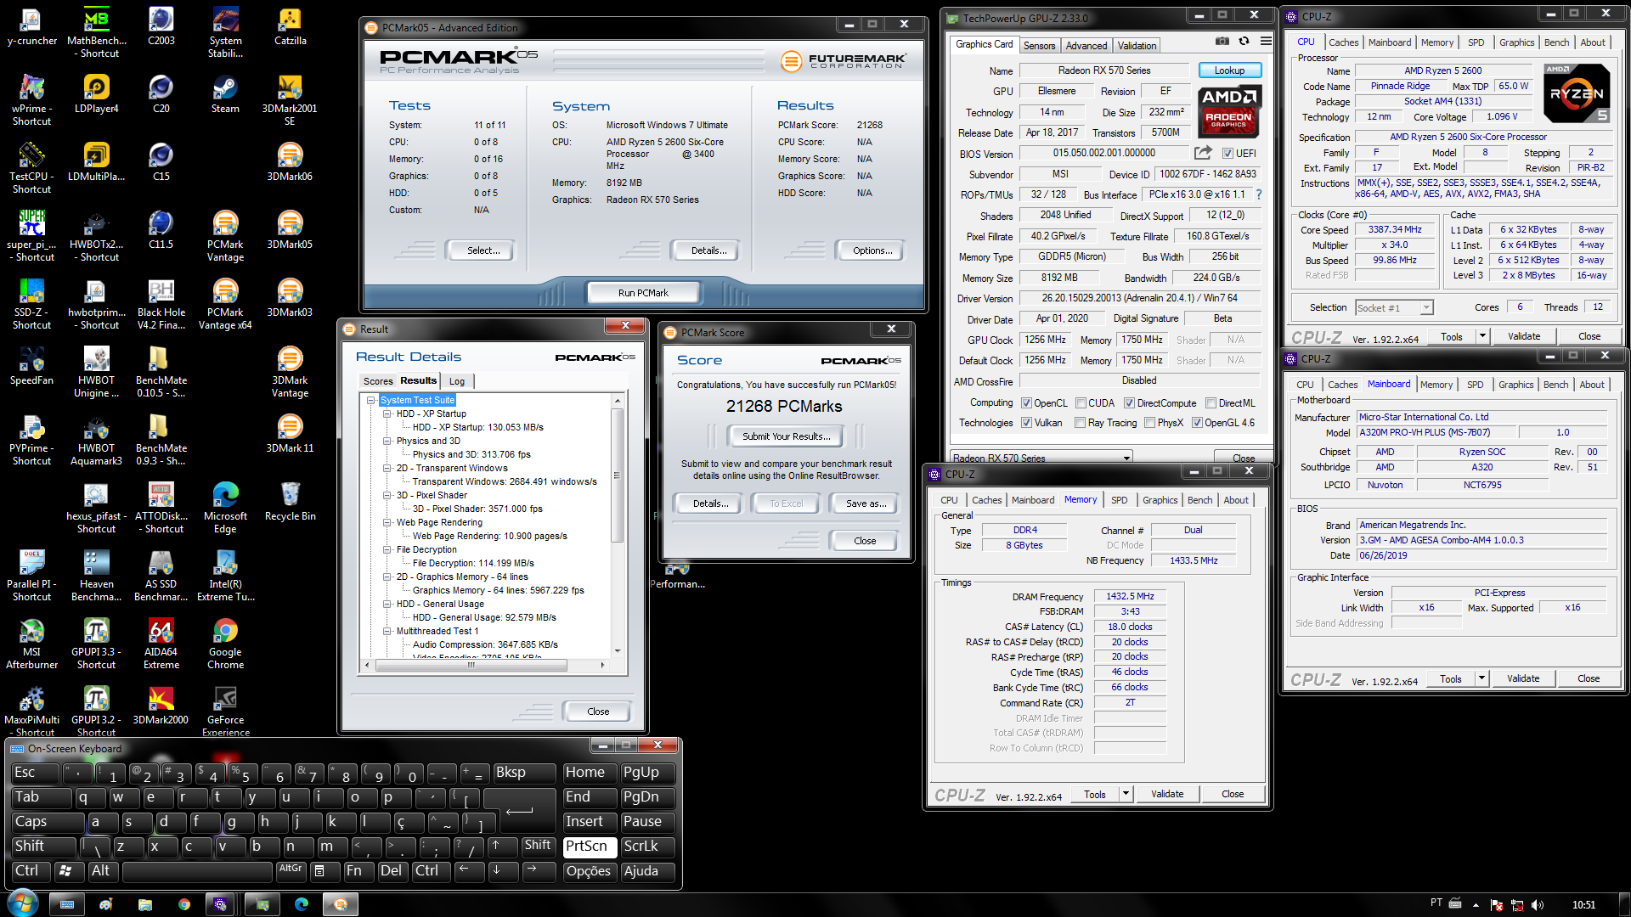Toggle the PhysX checkbox
Viewport: 1631px width, 917px height.
(x=1149, y=423)
